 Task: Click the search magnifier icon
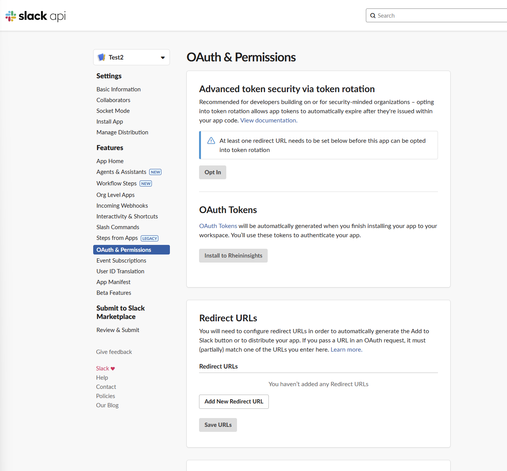[373, 16]
